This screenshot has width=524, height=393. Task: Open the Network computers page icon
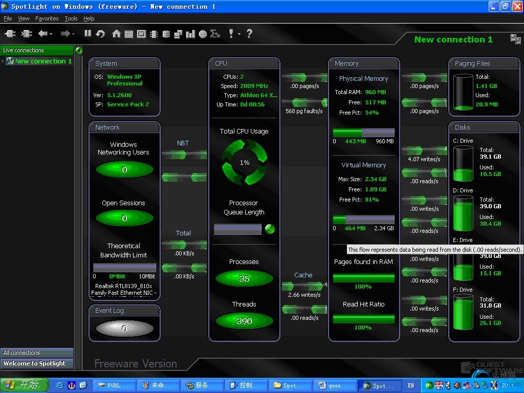[x=178, y=34]
